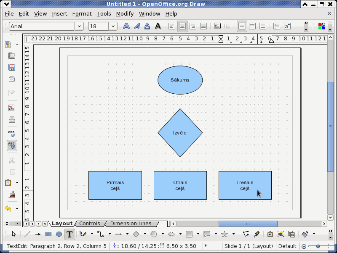
Task: Click the Format Paintbrush icon
Action: point(12,194)
